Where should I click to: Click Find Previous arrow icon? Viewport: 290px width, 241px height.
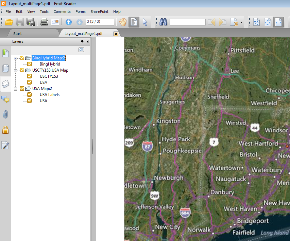(x=211, y=22)
